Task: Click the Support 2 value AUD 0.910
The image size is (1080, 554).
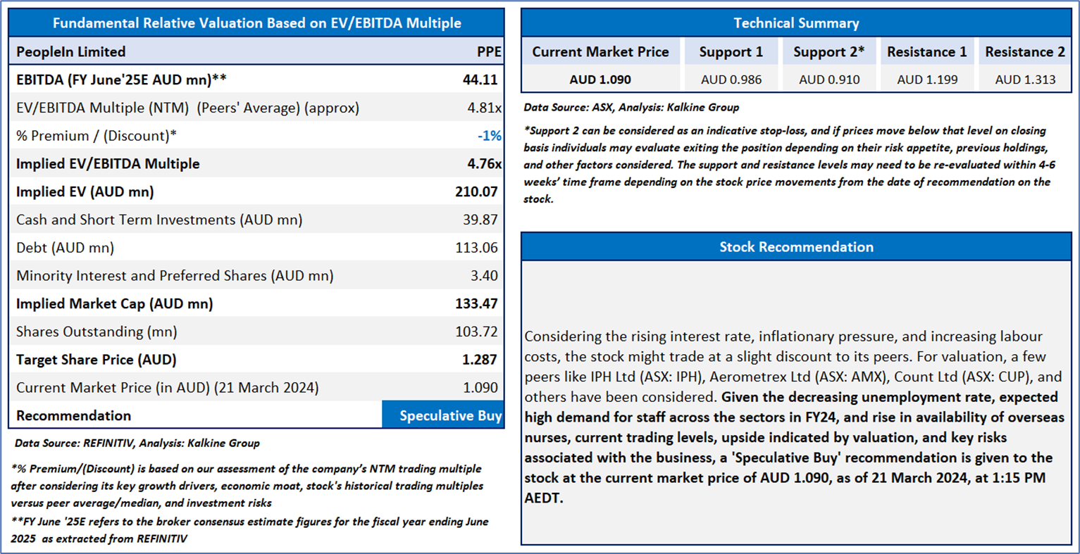Action: (x=829, y=80)
